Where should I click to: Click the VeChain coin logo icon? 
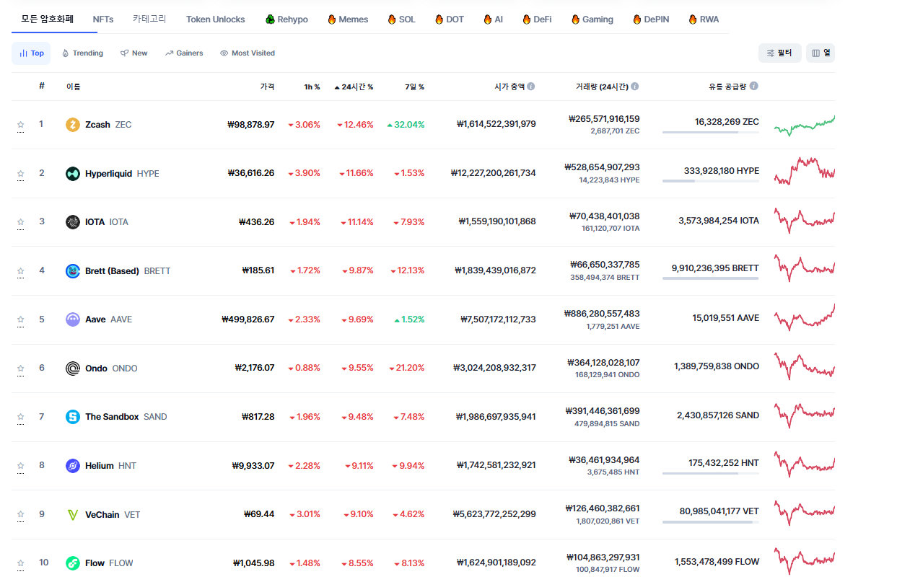point(73,515)
